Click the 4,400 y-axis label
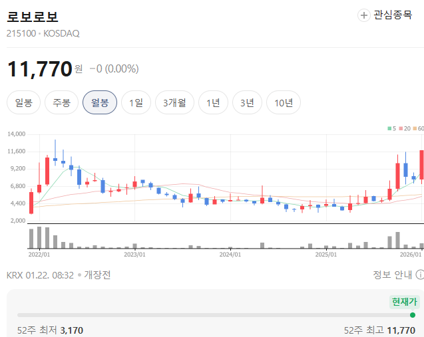This screenshot has height=337, width=424. [x=18, y=203]
